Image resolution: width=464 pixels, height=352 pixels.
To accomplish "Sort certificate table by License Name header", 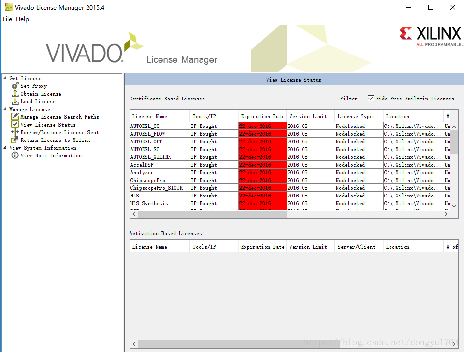I will tap(160, 116).
